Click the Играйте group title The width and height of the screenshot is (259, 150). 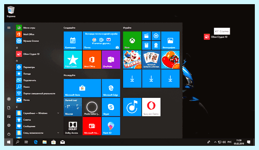[127, 27]
